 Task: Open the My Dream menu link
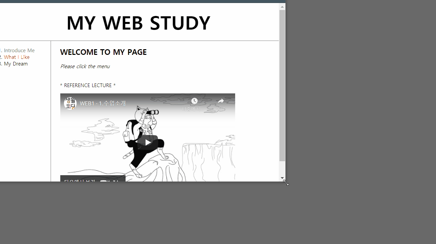point(16,64)
